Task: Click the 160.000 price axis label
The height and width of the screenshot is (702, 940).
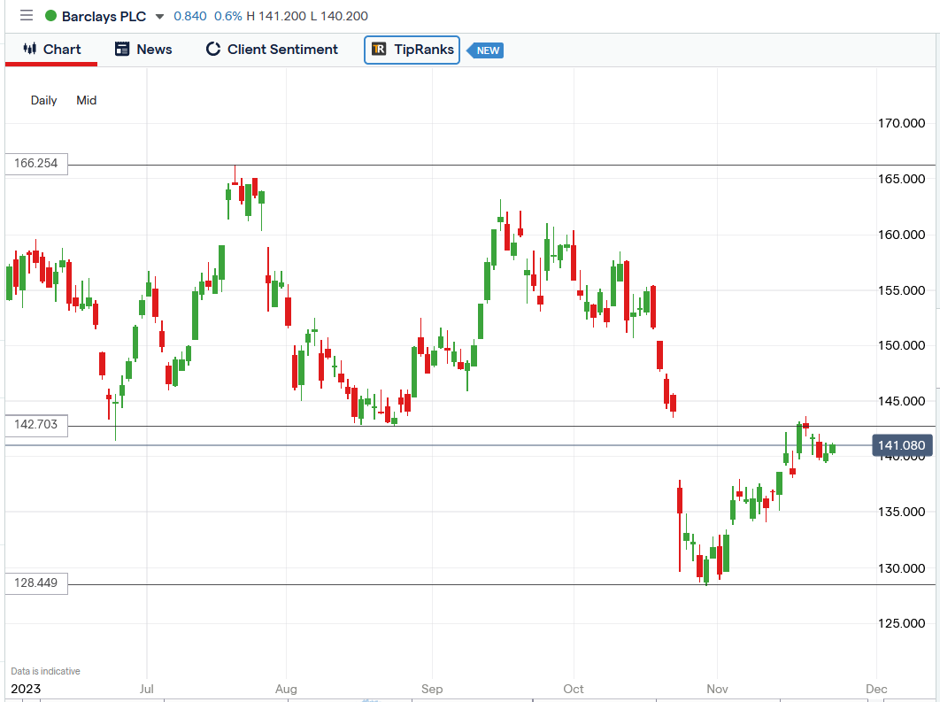Action: [902, 235]
